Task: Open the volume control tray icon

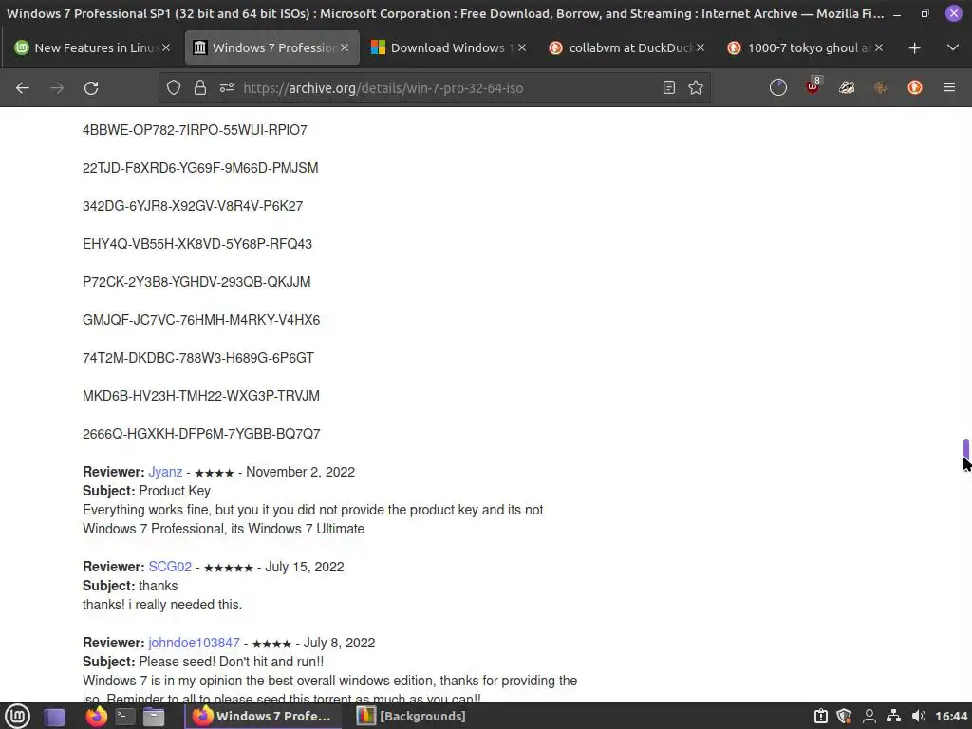Action: [919, 716]
